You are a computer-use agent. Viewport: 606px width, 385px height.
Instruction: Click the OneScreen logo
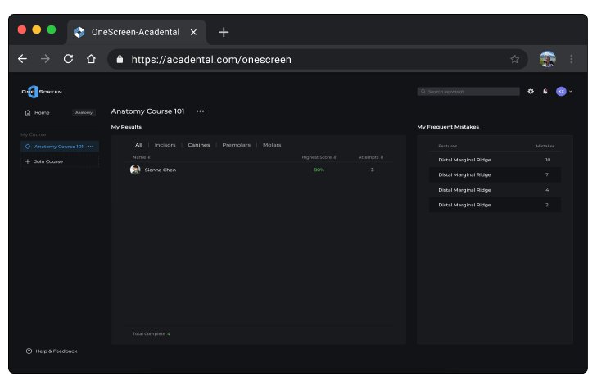(x=42, y=92)
